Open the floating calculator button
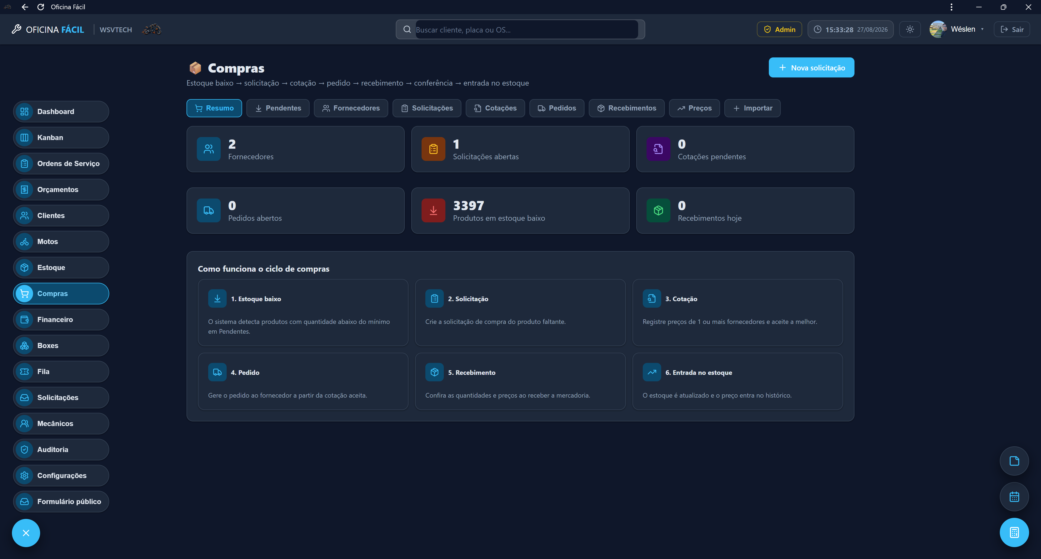The height and width of the screenshot is (559, 1041). coord(1014,532)
